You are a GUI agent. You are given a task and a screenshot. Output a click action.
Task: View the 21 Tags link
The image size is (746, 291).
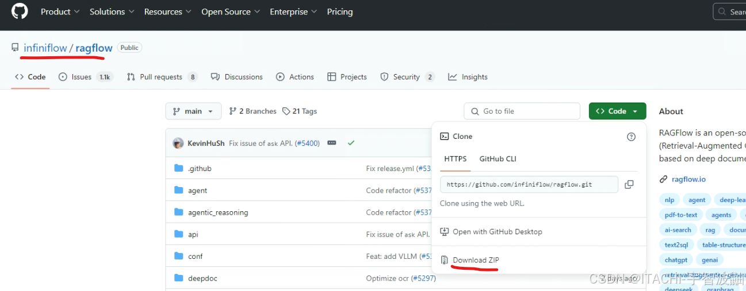tap(300, 111)
